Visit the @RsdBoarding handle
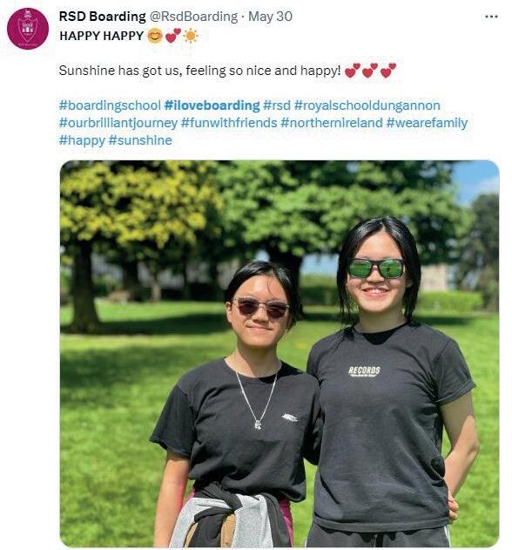512x550 pixels. 194,17
